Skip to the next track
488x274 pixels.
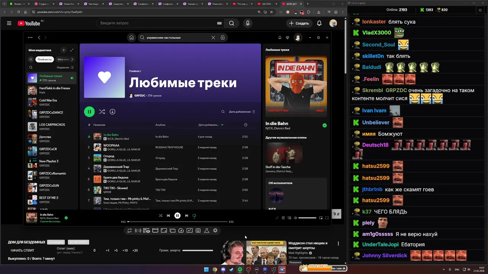click(x=186, y=215)
